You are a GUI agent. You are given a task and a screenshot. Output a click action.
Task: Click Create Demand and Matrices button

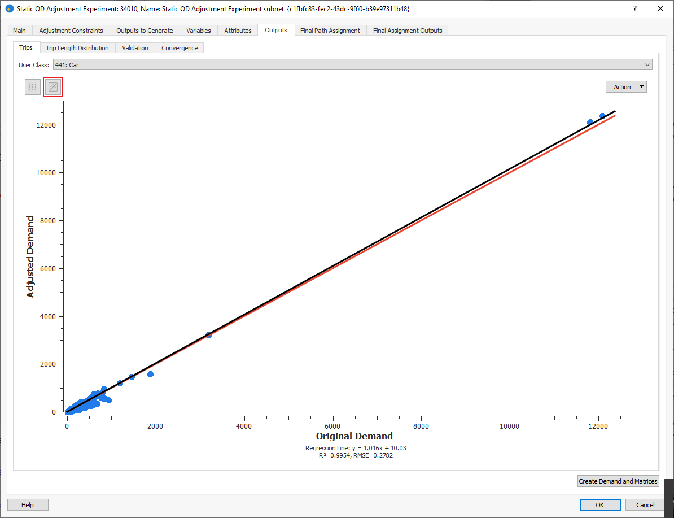618,481
